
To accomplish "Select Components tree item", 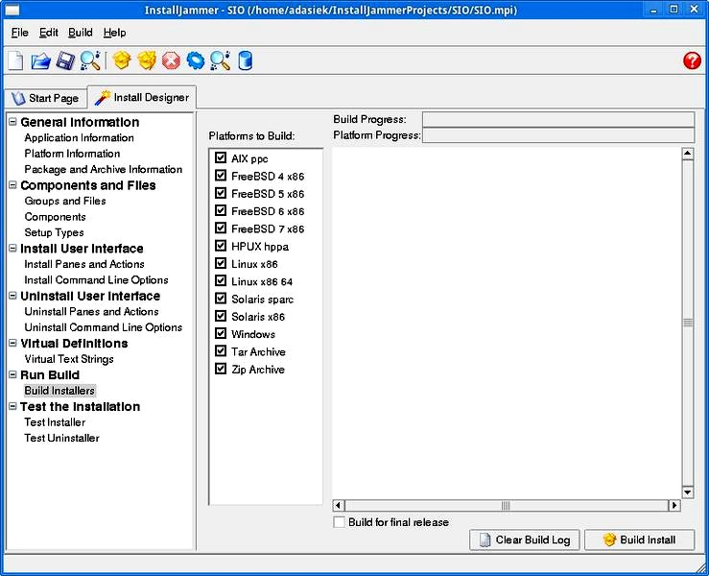I will pos(55,217).
